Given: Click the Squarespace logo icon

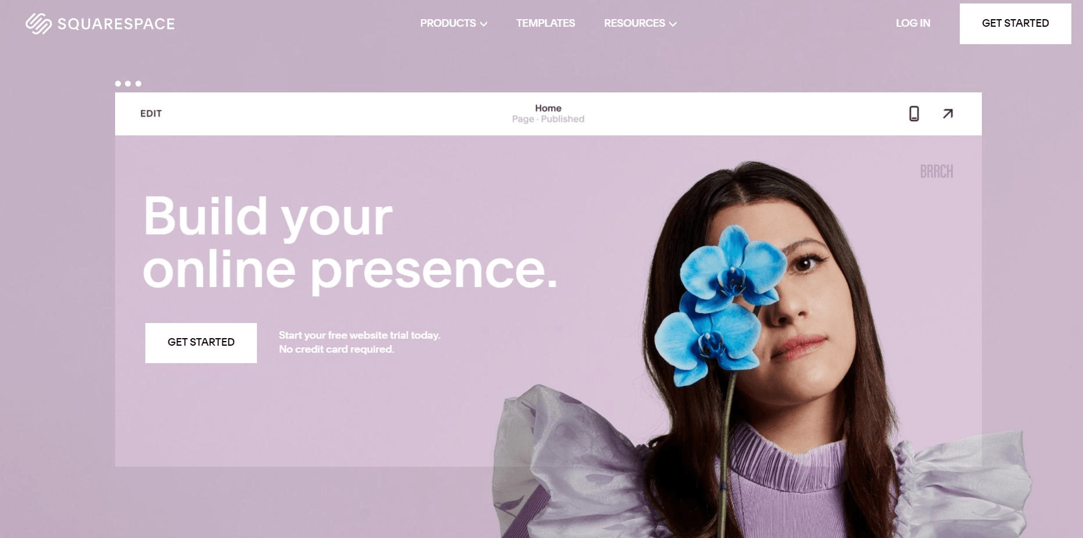Looking at the screenshot, I should [x=38, y=24].
